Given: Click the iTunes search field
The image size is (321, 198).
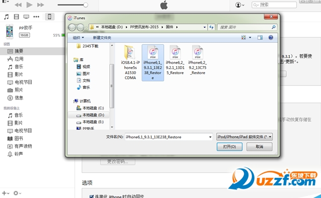Looking at the screenshot, I should 274,5.
